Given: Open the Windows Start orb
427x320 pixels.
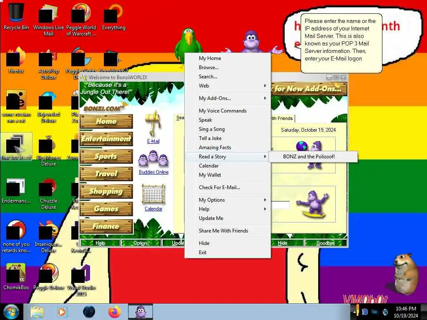Looking at the screenshot, I should pyautogui.click(x=11, y=312).
